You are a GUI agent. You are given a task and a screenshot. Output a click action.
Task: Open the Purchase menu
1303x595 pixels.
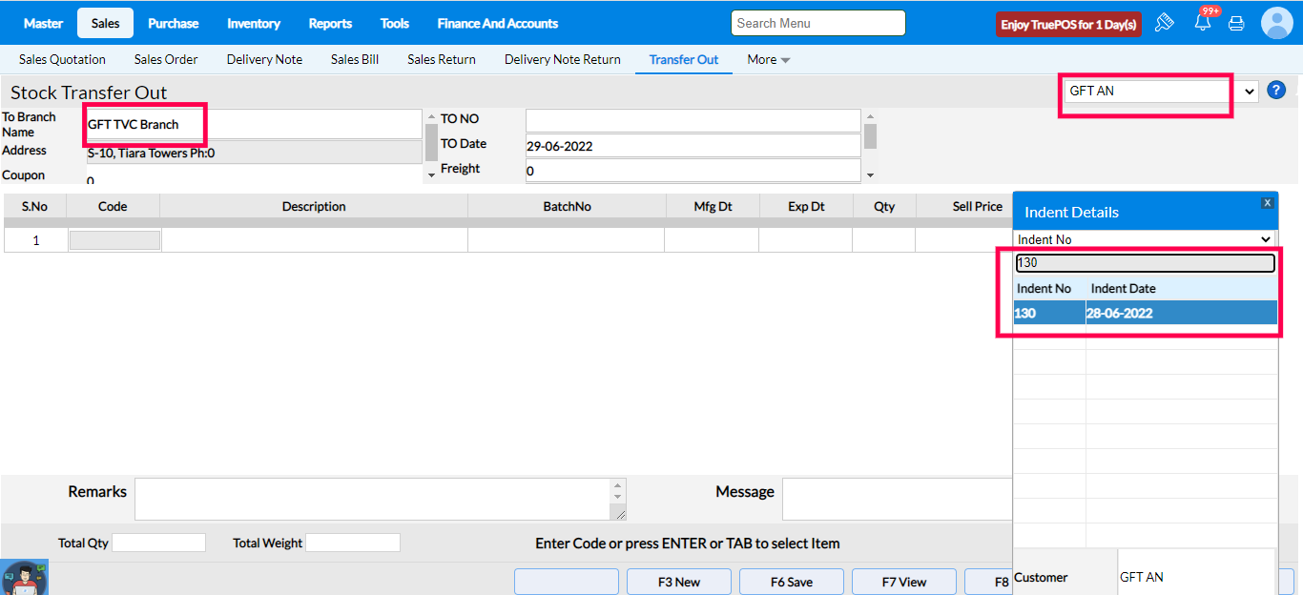174,23
